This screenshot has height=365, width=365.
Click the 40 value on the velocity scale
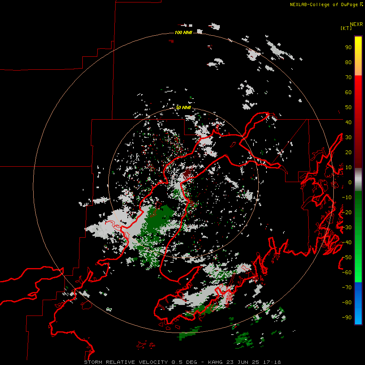click(348, 122)
